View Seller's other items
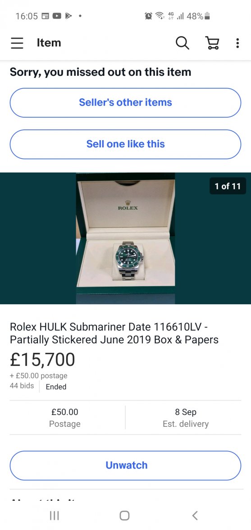 125,102
